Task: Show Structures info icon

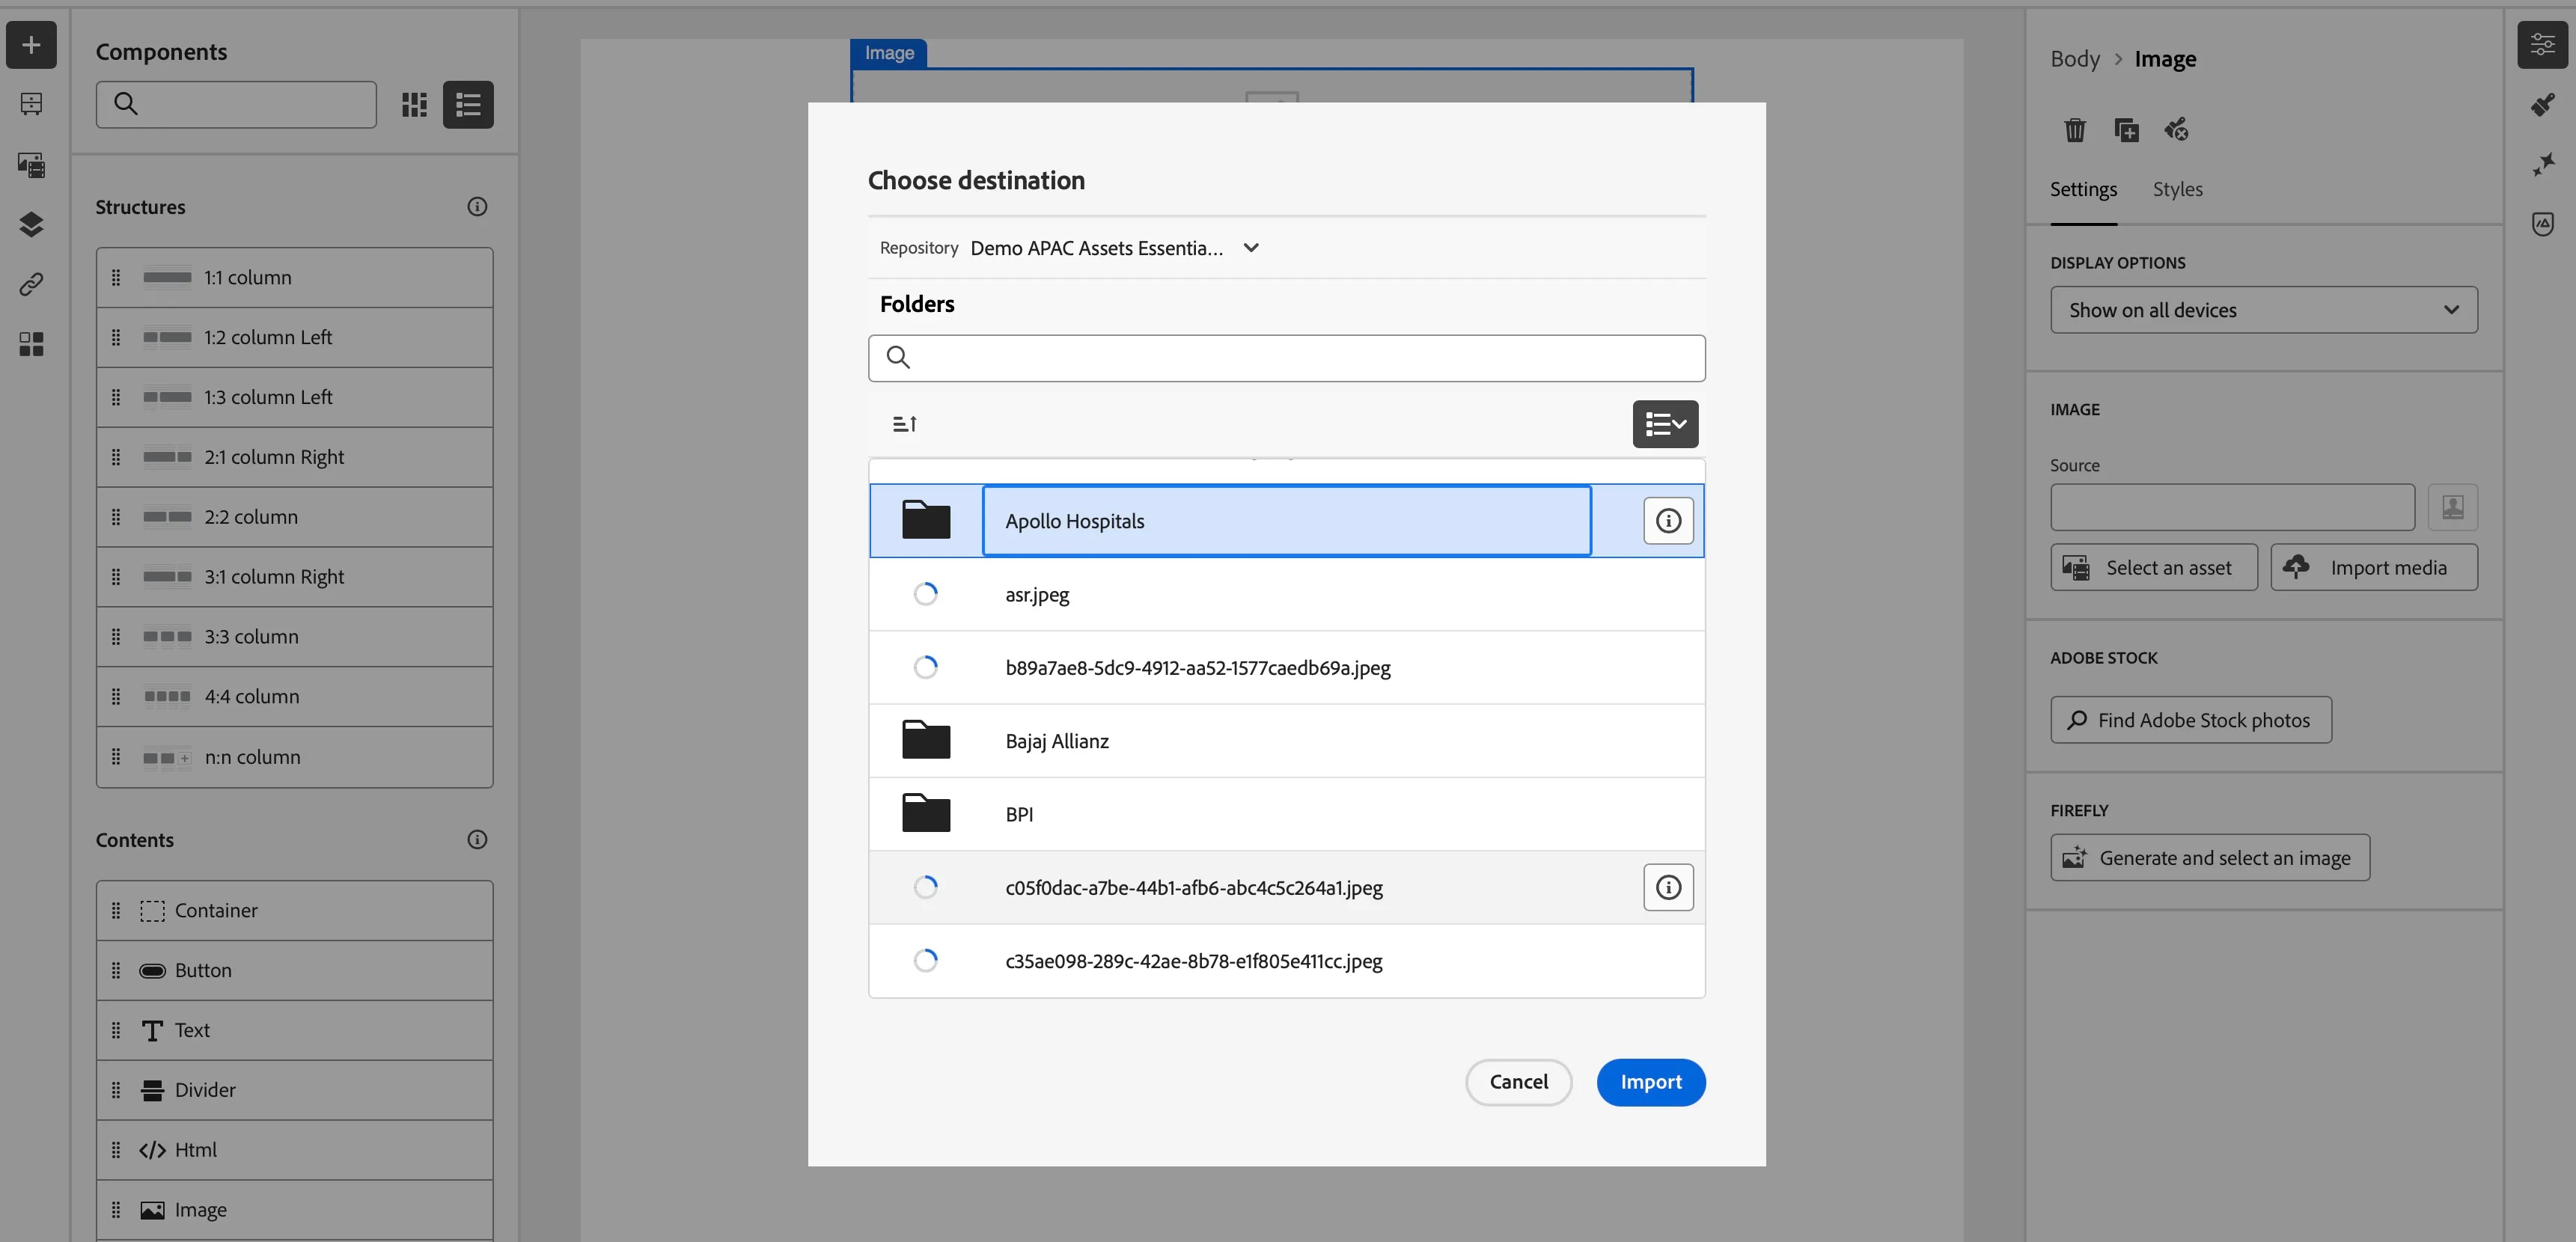Action: tap(477, 207)
